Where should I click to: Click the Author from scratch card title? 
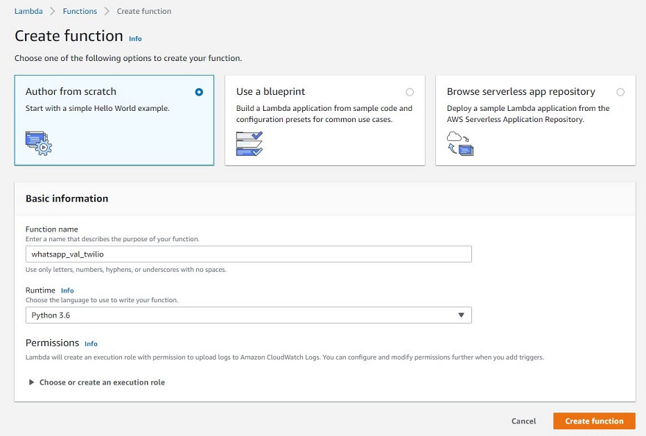click(71, 91)
